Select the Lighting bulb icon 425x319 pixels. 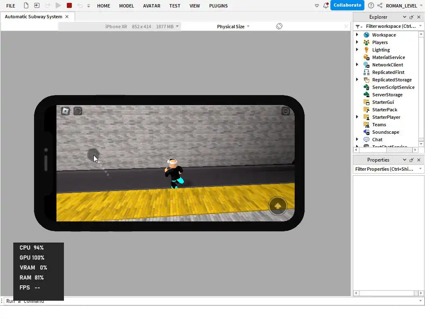coord(366,50)
